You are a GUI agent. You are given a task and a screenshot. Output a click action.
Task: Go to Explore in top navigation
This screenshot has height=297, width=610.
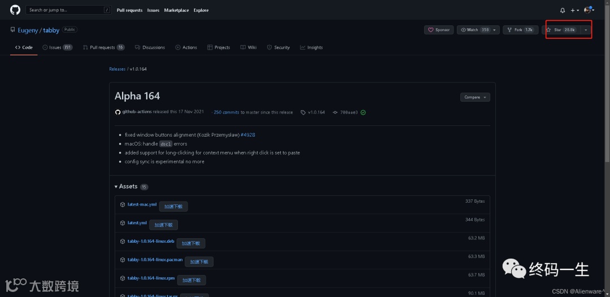[x=201, y=10]
